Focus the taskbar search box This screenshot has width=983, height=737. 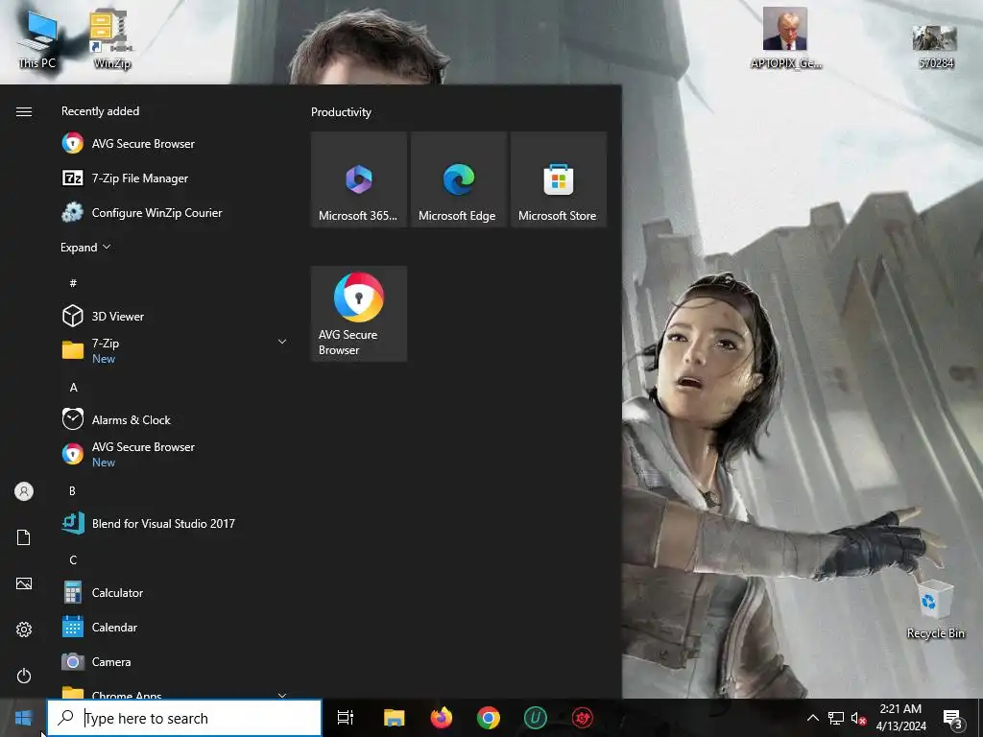click(x=184, y=718)
